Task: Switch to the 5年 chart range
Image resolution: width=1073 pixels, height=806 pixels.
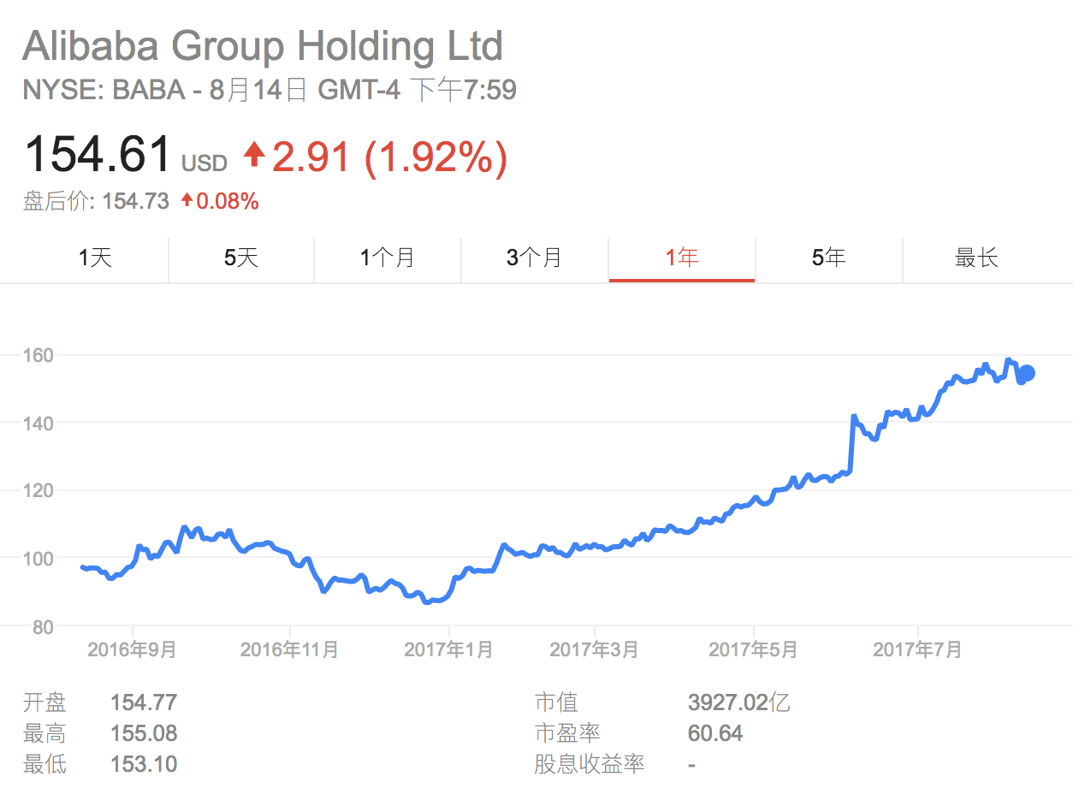Action: (828, 258)
